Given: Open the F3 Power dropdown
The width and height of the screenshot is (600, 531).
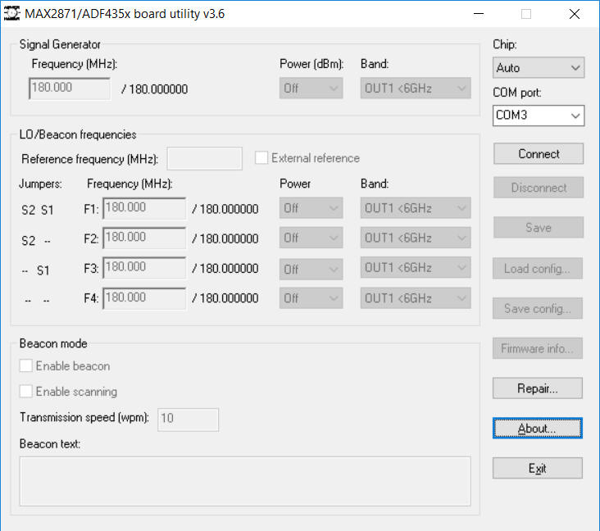Looking at the screenshot, I should [x=311, y=268].
